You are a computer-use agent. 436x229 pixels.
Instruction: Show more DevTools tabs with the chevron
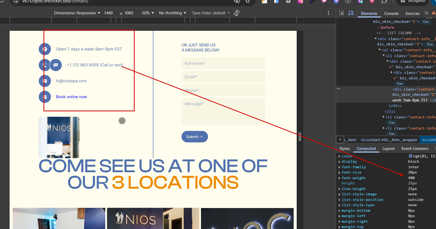point(426,13)
